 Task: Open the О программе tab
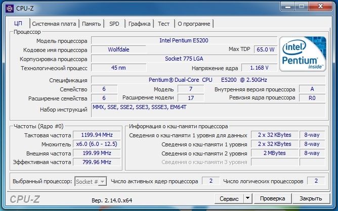coord(194,24)
